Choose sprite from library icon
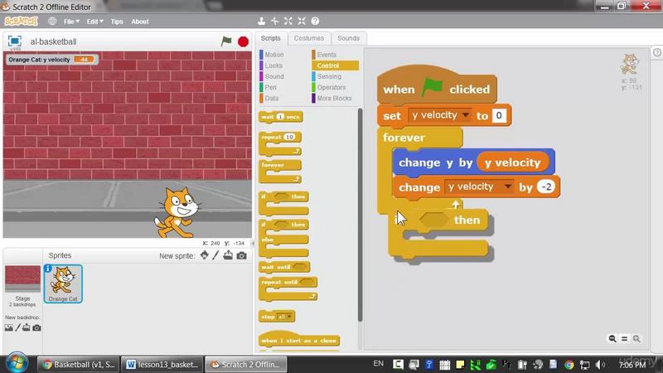The width and height of the screenshot is (663, 373). pos(204,255)
